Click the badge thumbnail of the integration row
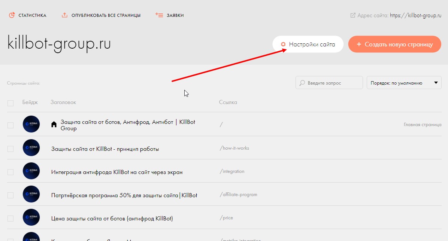The image size is (448, 241). [31, 171]
